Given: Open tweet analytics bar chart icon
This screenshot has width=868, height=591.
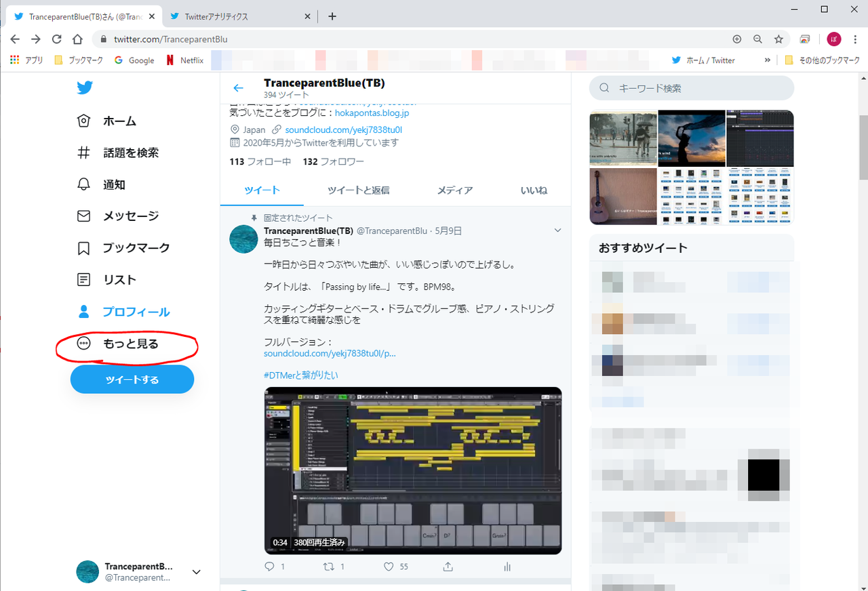Looking at the screenshot, I should [x=507, y=567].
